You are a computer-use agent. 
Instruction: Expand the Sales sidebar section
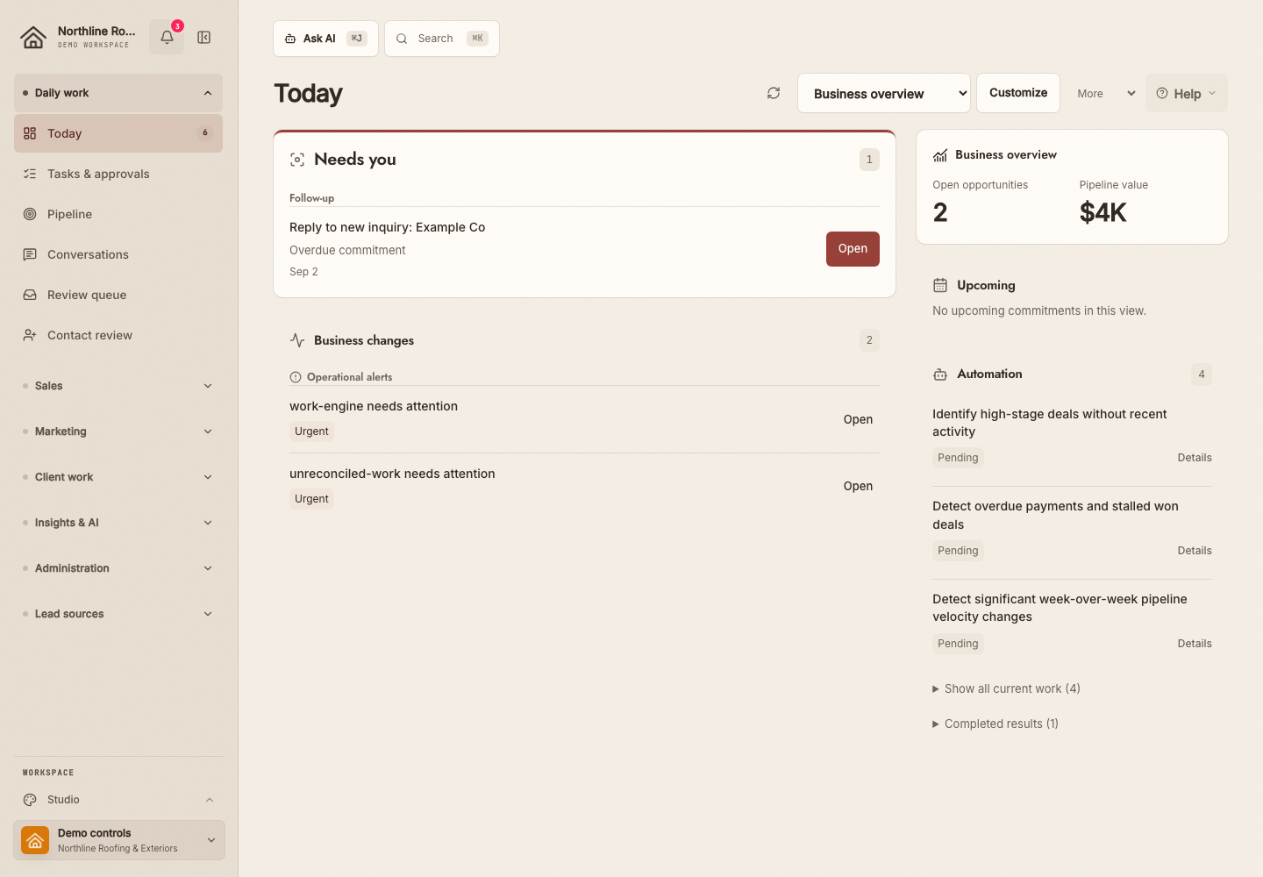click(118, 386)
